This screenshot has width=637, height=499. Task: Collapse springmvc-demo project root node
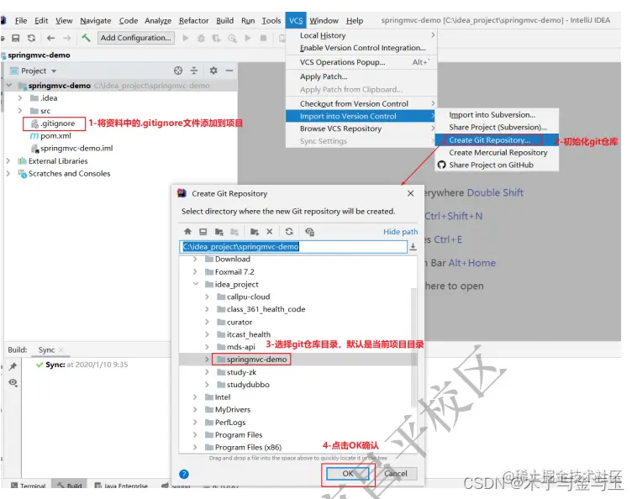click(9, 85)
